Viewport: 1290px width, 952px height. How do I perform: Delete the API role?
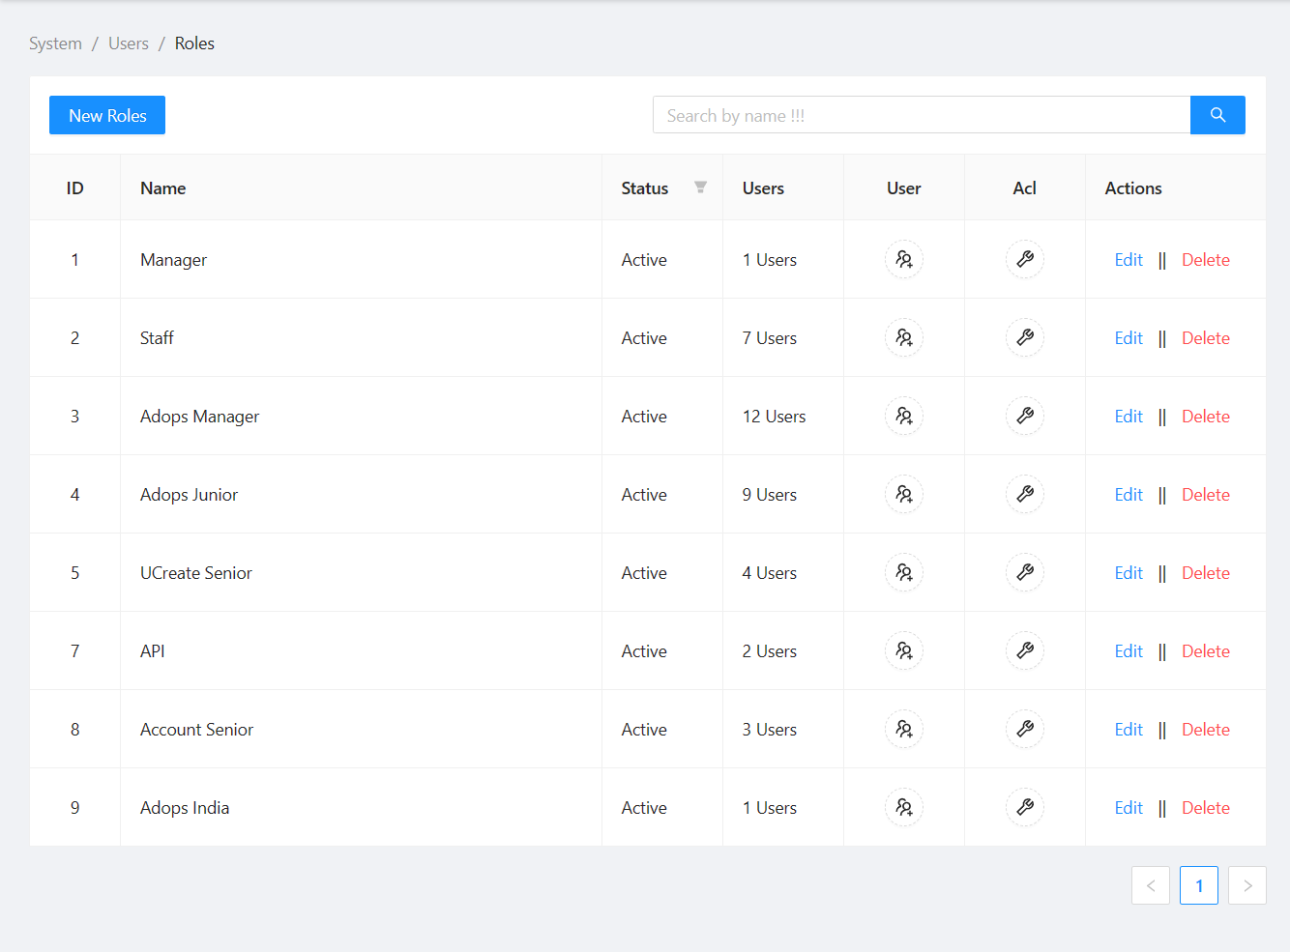(1206, 651)
